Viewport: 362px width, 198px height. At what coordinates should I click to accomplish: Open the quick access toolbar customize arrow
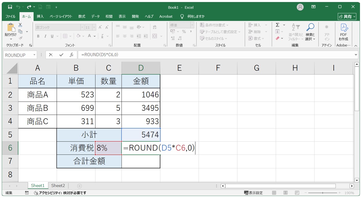[56, 7]
